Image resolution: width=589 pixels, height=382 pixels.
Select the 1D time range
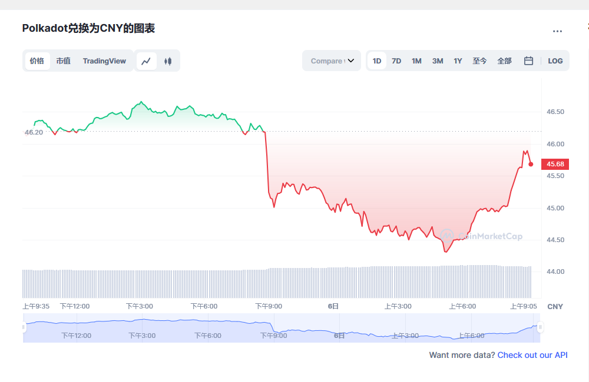pos(377,61)
